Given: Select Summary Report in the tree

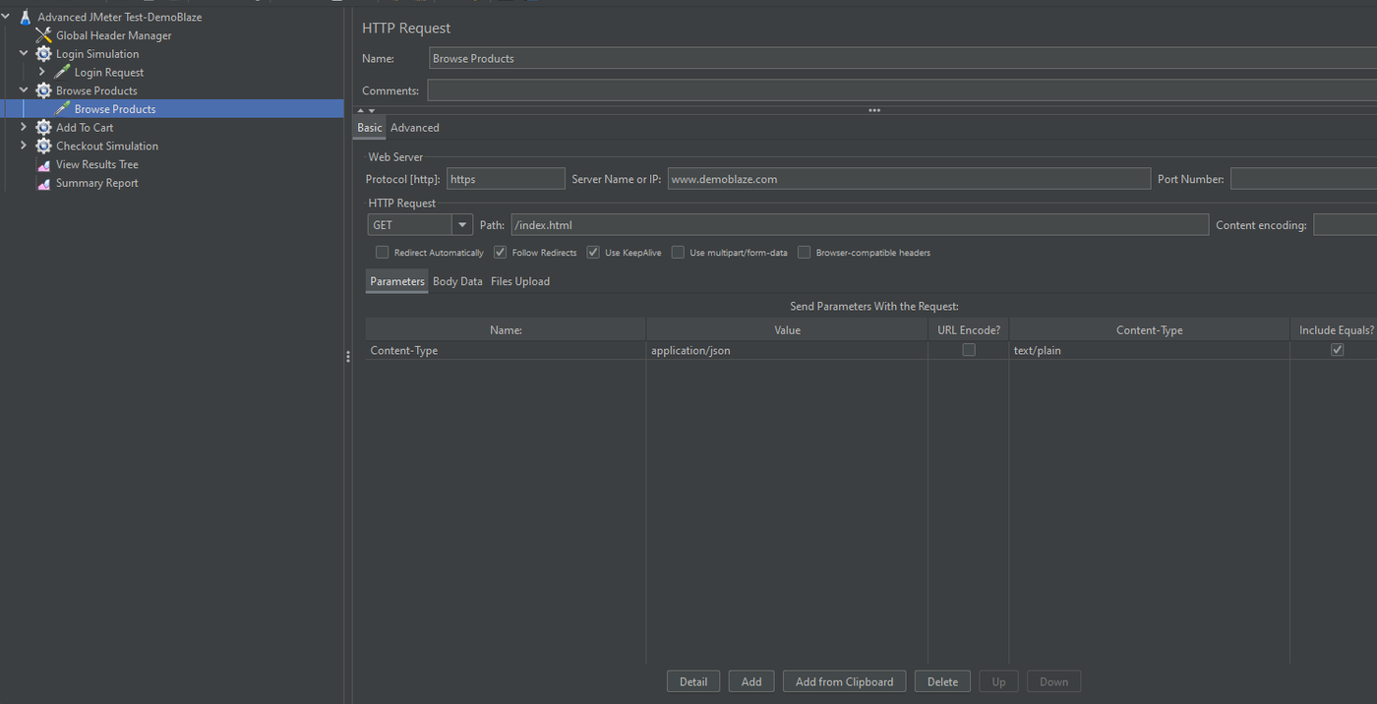Looking at the screenshot, I should tap(97, 183).
